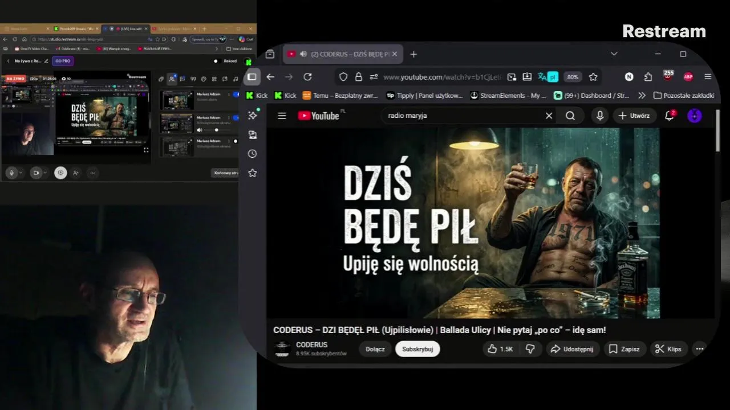Open YouTube notifications bell
The image size is (730, 410).
pos(670,116)
